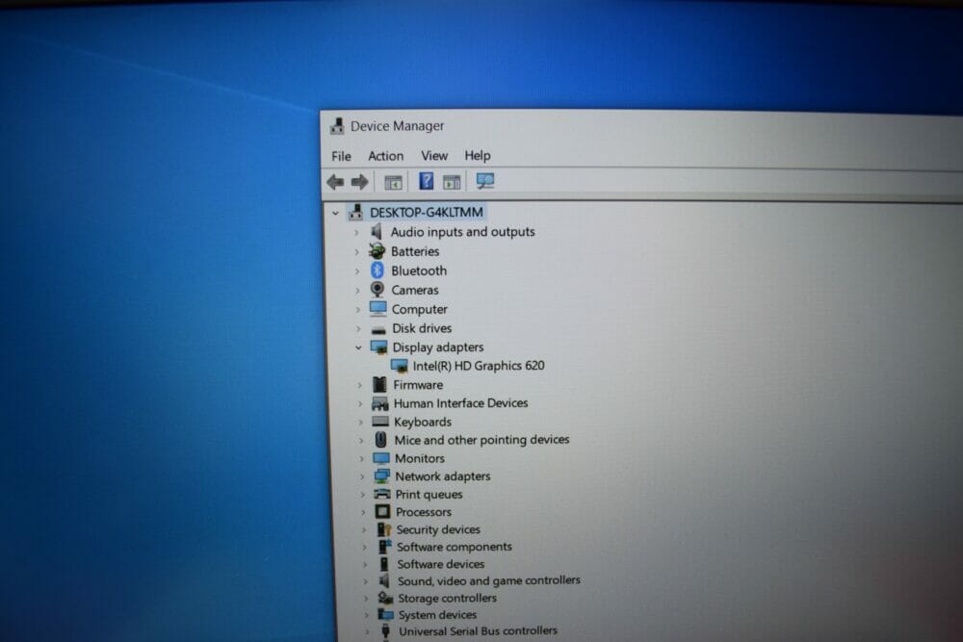Image resolution: width=963 pixels, height=642 pixels.
Task: Expand the Bluetooth chevron
Action: click(357, 270)
